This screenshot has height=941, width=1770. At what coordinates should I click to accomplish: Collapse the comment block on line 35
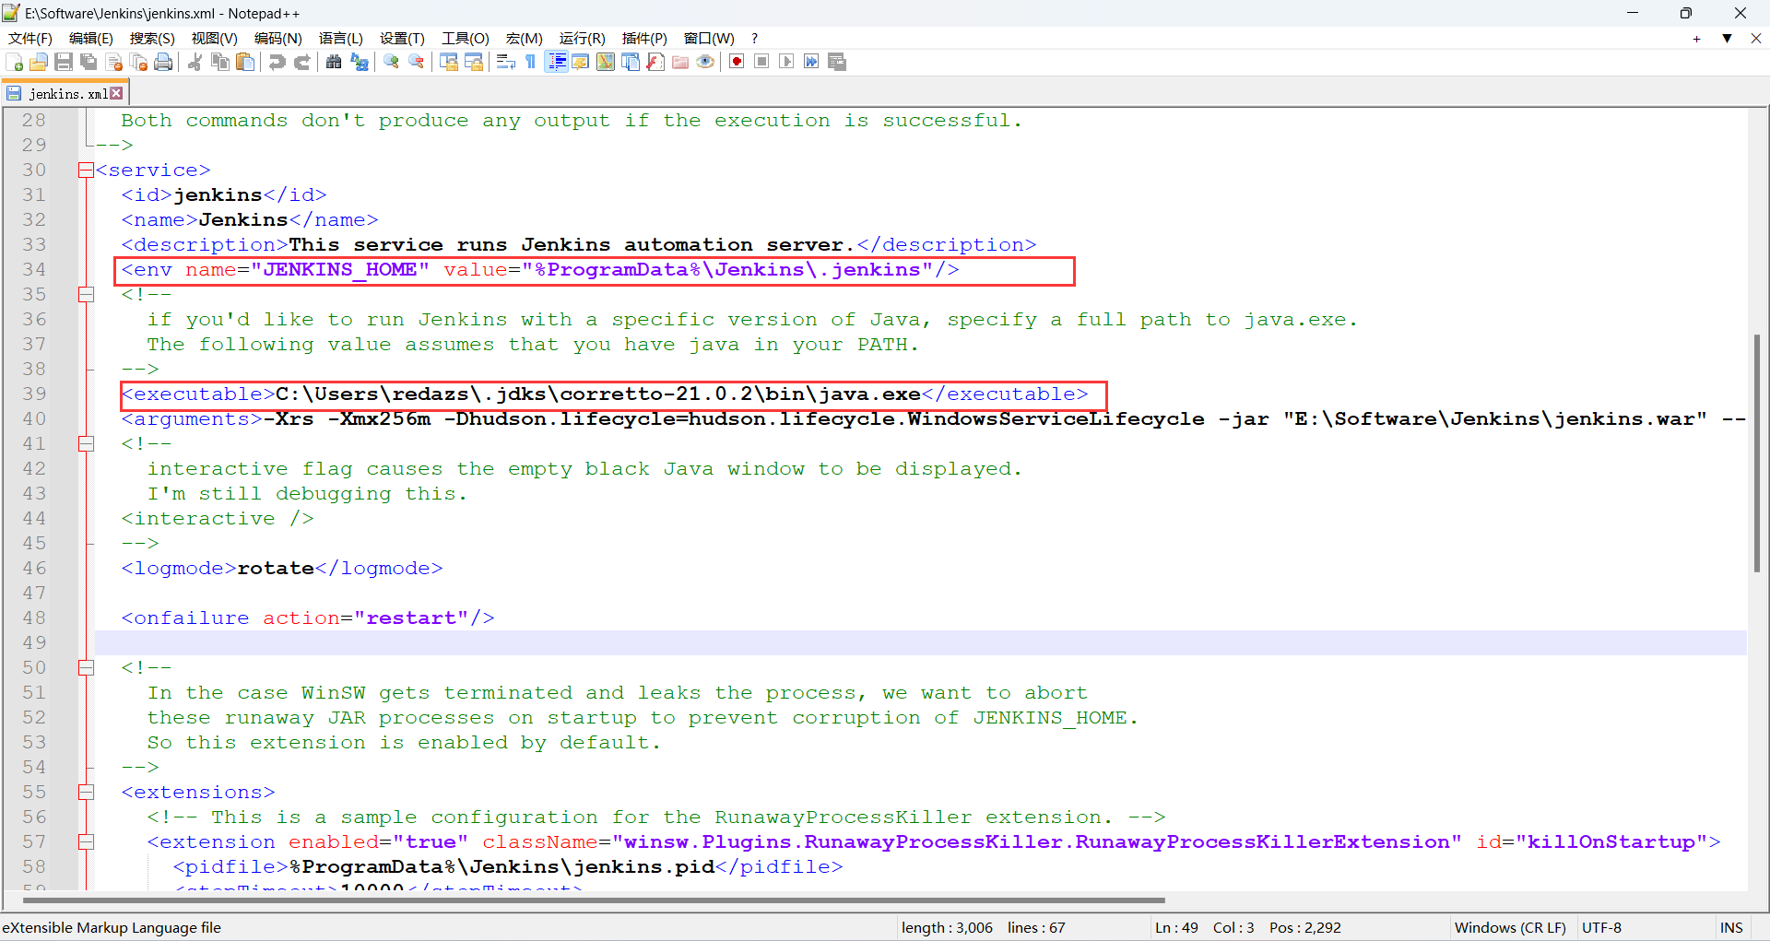86,294
